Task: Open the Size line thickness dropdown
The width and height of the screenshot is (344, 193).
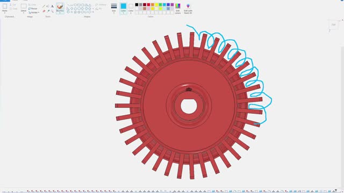Action: click(x=114, y=9)
